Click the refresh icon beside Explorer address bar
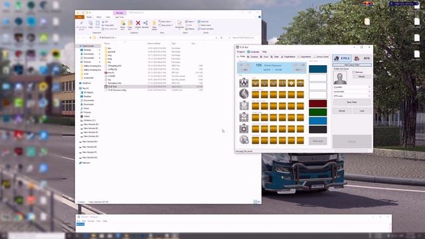425x239 pixels. [x=221, y=38]
